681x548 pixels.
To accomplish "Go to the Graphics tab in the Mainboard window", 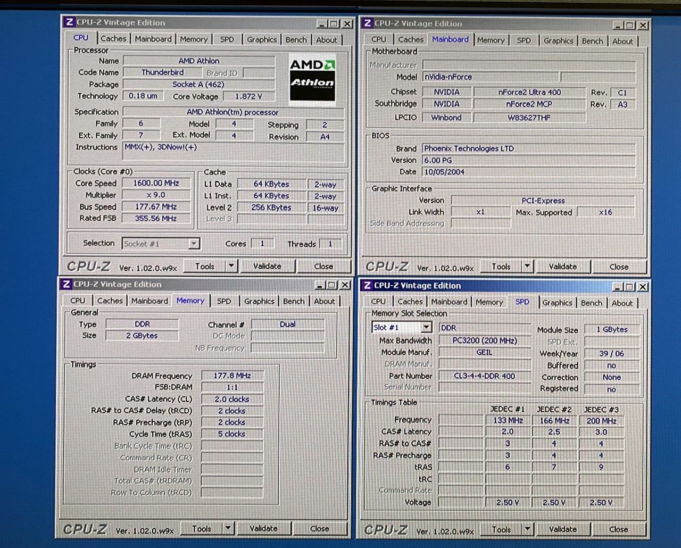I will point(559,40).
